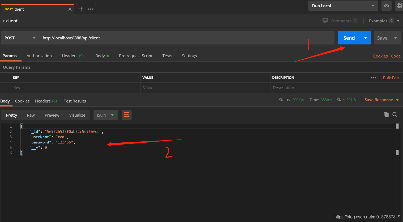Open the Cookies link near Code

380,56
